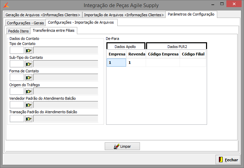Open lookup for Forma de Contato

(28, 77)
